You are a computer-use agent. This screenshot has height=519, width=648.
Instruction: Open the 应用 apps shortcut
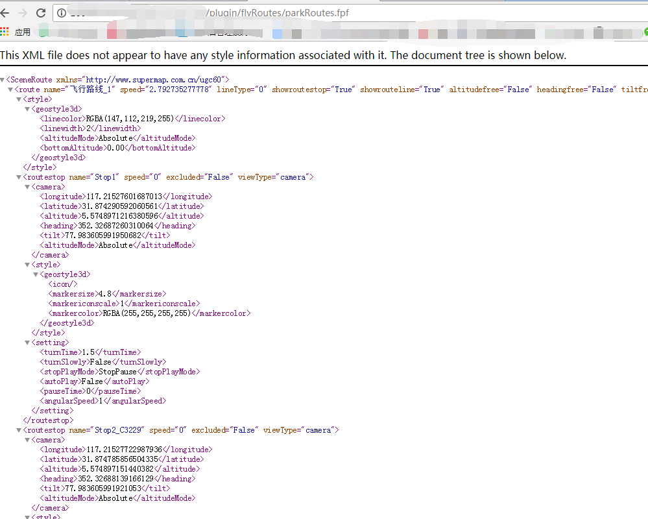point(16,32)
